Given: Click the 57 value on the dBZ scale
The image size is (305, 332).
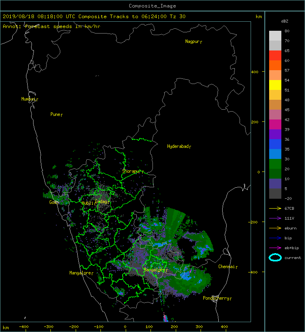Looking at the screenshot, I should tap(287, 70).
